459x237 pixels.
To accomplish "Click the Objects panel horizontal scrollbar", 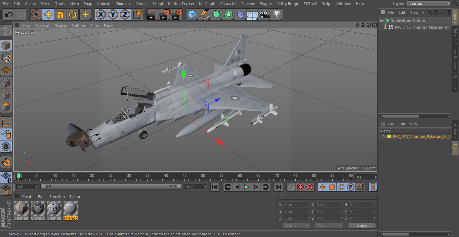I will pos(415,116).
